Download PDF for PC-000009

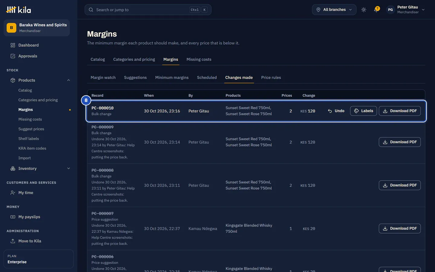400,142
